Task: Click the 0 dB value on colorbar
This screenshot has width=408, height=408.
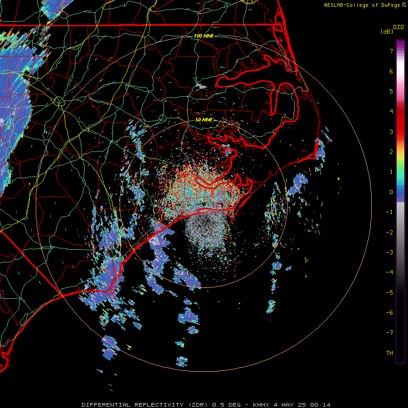Action: click(x=391, y=192)
